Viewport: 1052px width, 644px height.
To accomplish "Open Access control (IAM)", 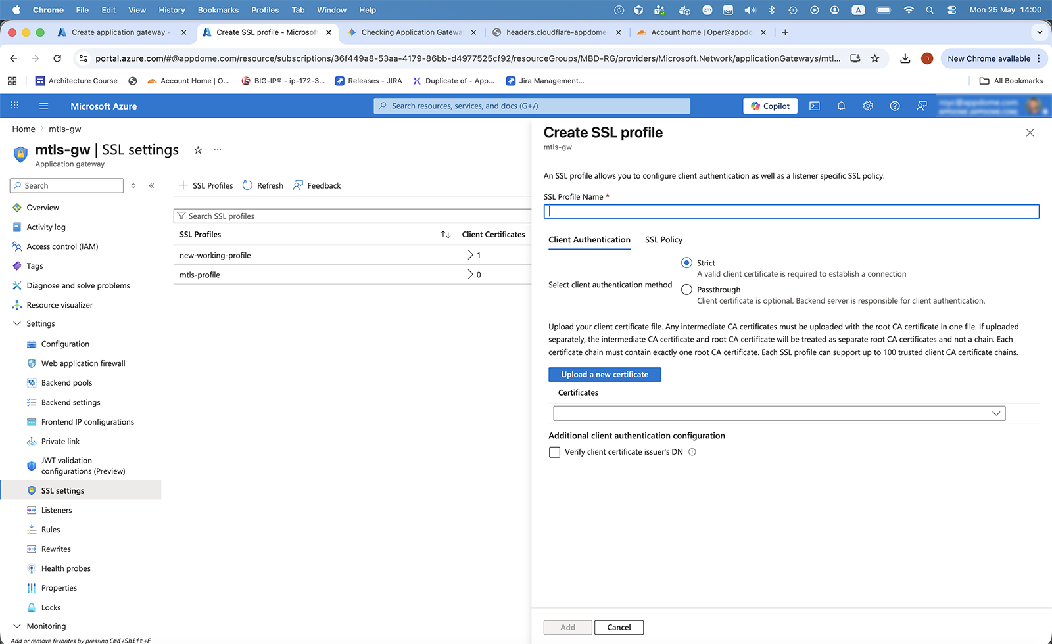I will [62, 246].
